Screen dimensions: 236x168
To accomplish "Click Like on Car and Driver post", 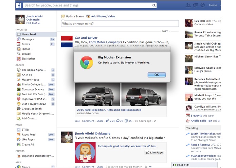I will (x=77, y=121).
